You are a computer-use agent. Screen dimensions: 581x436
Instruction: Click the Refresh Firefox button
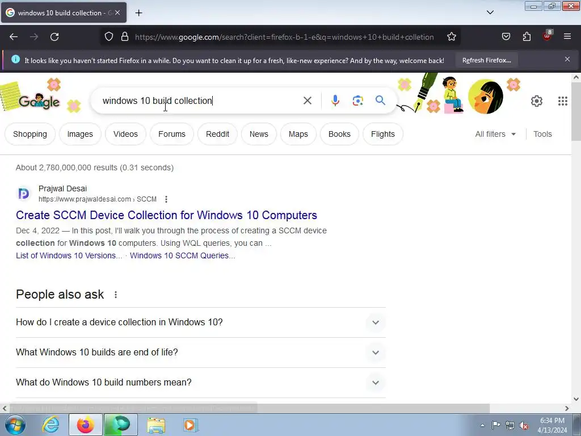tap(486, 60)
